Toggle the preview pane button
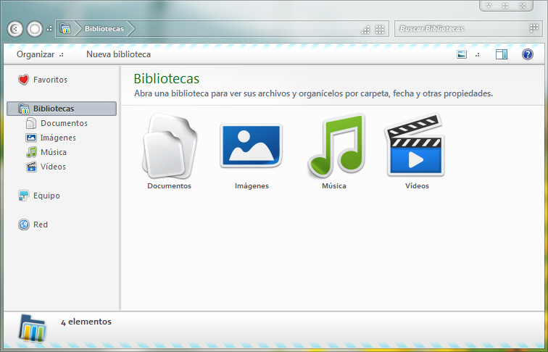This screenshot has width=548, height=352. click(502, 54)
